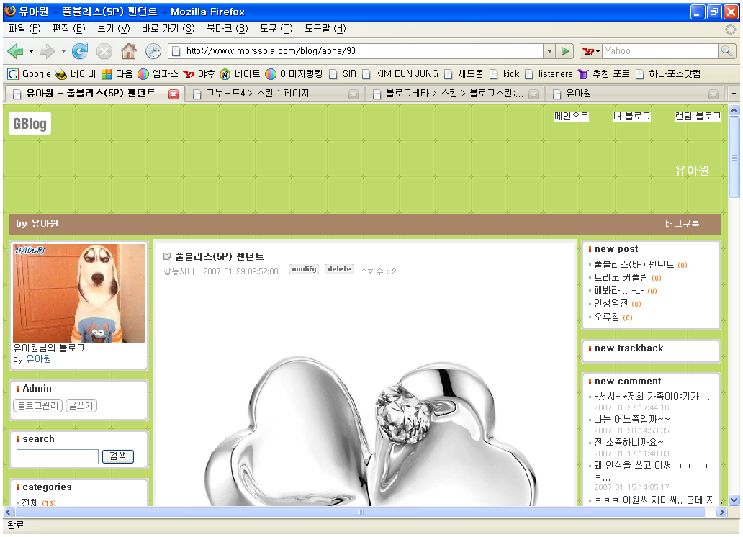Click the Stop loading icon
This screenshot has width=743, height=537.
point(104,51)
